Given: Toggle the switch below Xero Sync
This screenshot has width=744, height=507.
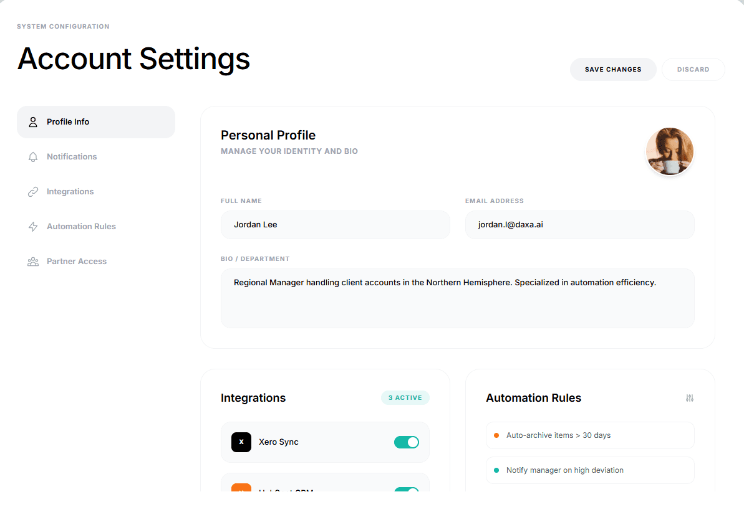Looking at the screenshot, I should (x=407, y=489).
